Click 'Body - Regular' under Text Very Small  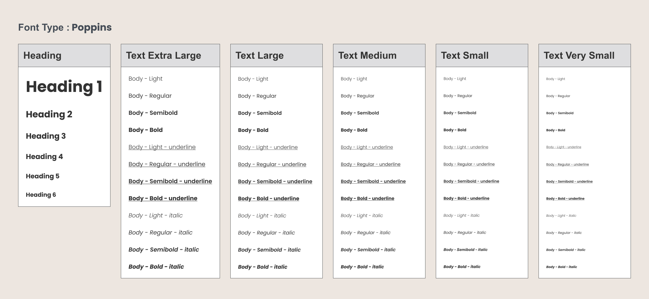click(558, 96)
